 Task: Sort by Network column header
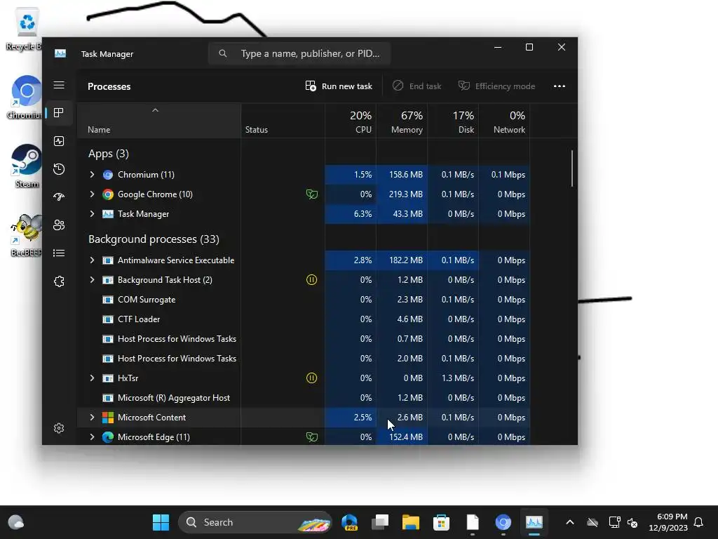(505, 121)
